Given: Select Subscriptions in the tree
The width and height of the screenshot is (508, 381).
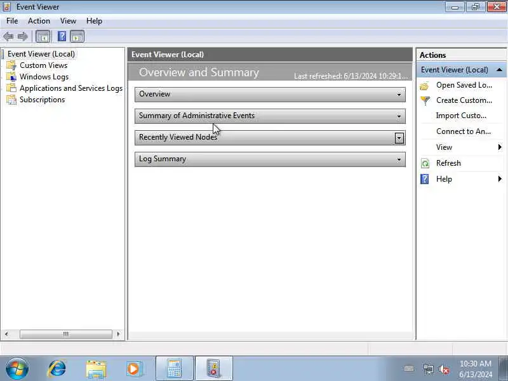Looking at the screenshot, I should (42, 100).
